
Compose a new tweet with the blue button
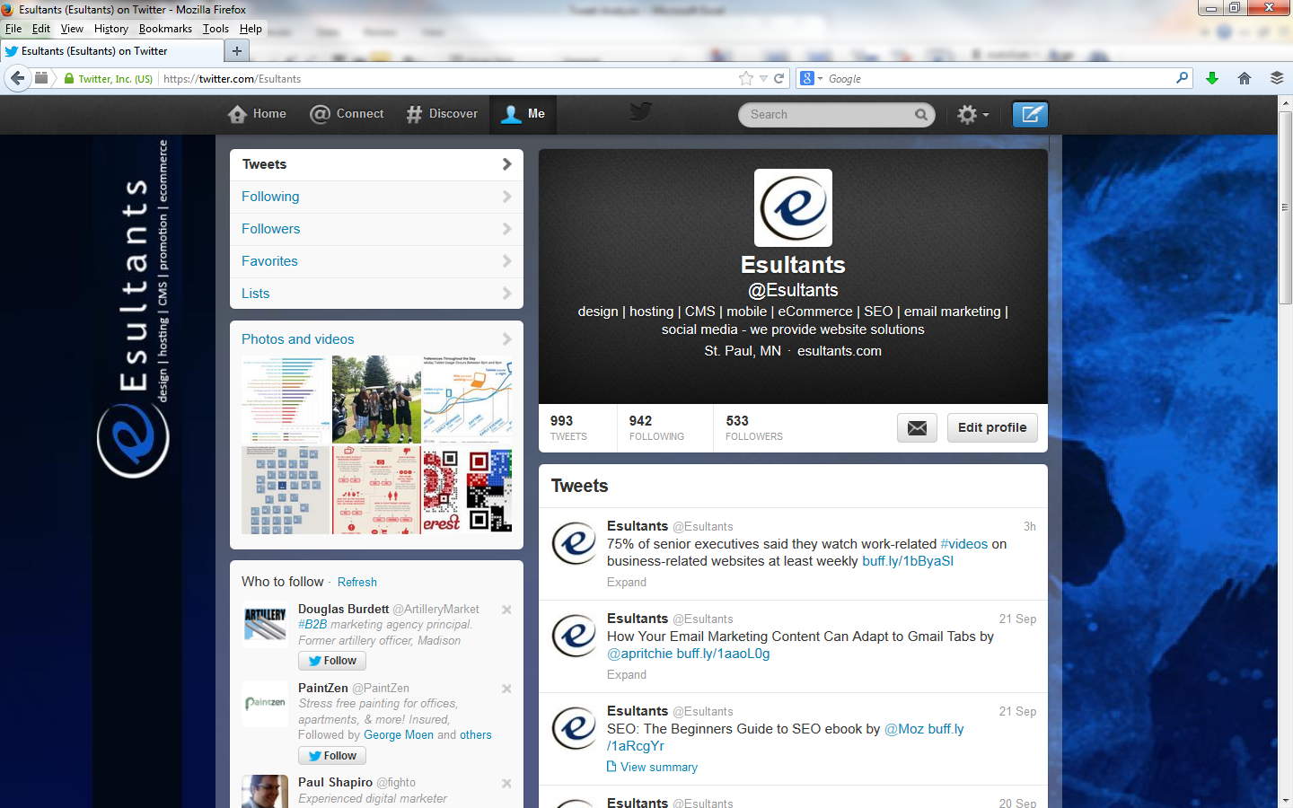click(1030, 114)
